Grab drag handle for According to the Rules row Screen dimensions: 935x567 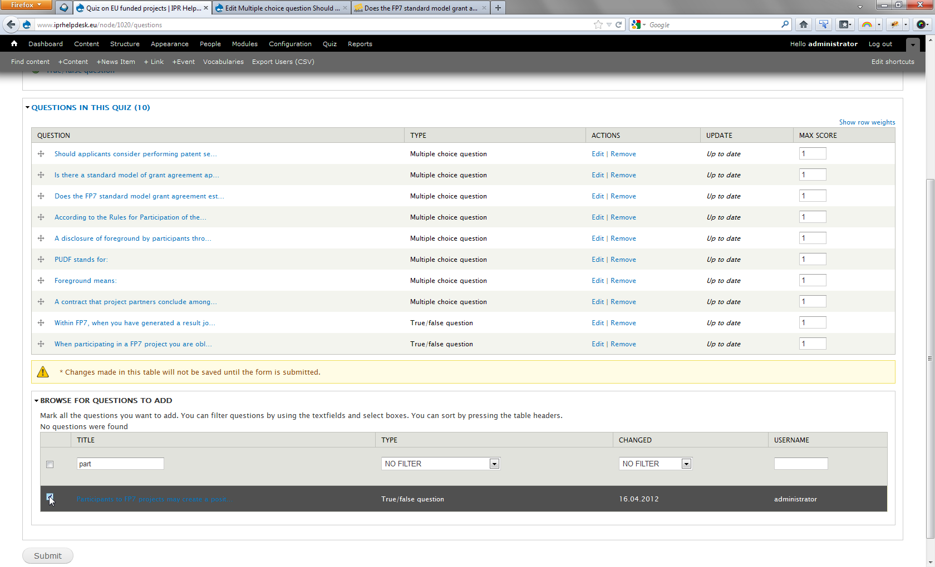coord(41,217)
